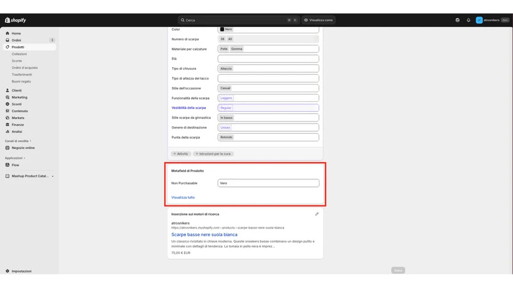Open the atrosnikers account menu
The width and height of the screenshot is (513, 288).
(492, 20)
